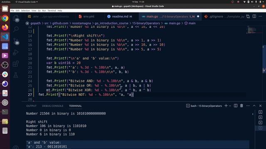Image resolution: width=266 pixels, height=149 pixels.
Task: Open the Search view in activity bar
Action: coord(16,29)
